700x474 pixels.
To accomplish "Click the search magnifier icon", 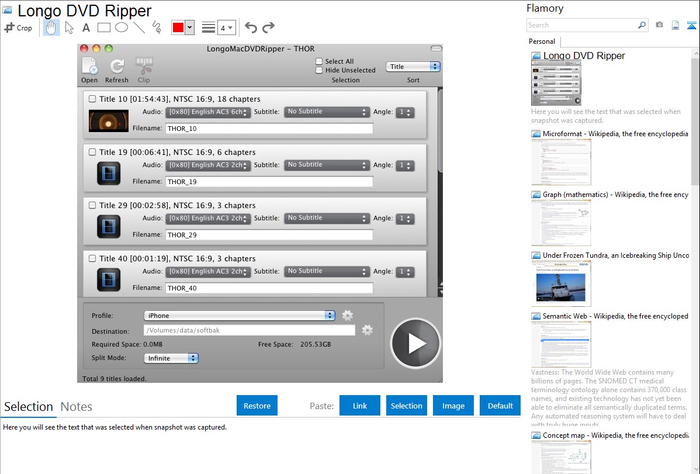I will 642,25.
